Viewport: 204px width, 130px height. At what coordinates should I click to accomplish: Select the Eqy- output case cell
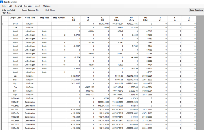pos(16,95)
